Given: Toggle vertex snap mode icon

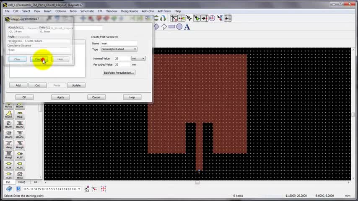Looking at the screenshot, I should [182, 18].
